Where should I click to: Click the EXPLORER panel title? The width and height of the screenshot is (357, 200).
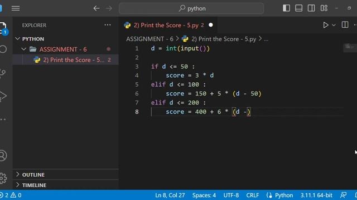[34, 25]
